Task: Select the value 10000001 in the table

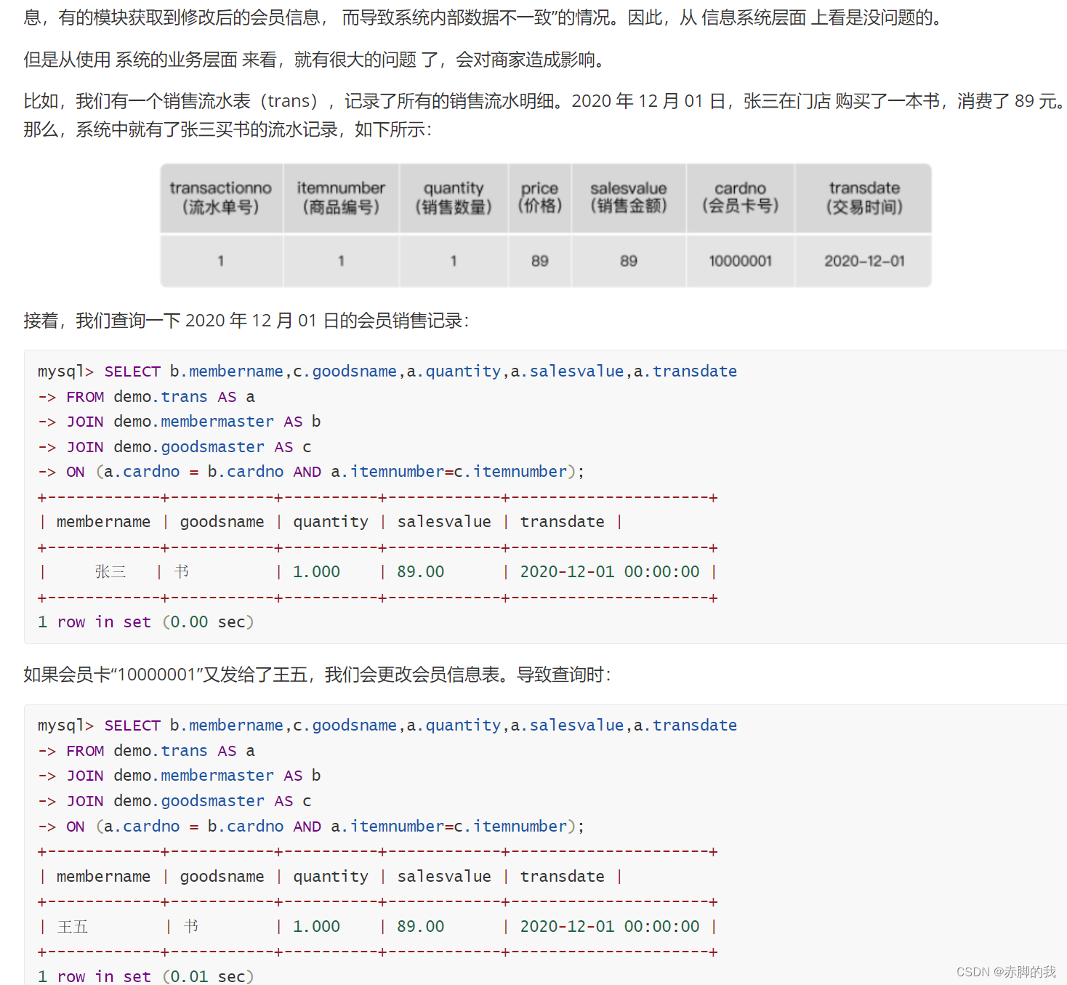Action: (740, 260)
